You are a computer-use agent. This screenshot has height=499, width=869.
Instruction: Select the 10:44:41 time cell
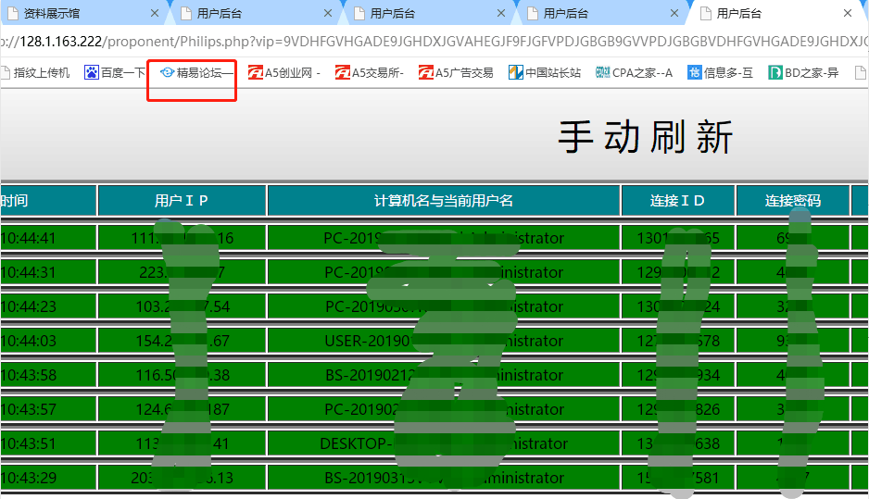coord(48,238)
